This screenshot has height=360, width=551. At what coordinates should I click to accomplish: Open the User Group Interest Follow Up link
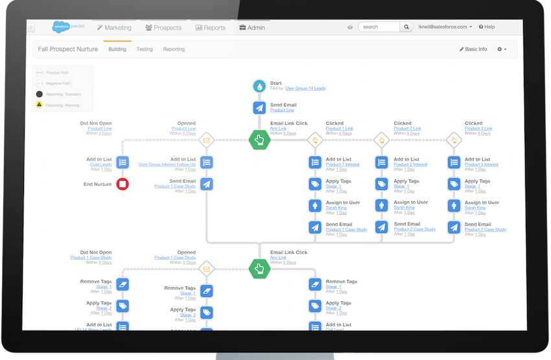tap(167, 164)
